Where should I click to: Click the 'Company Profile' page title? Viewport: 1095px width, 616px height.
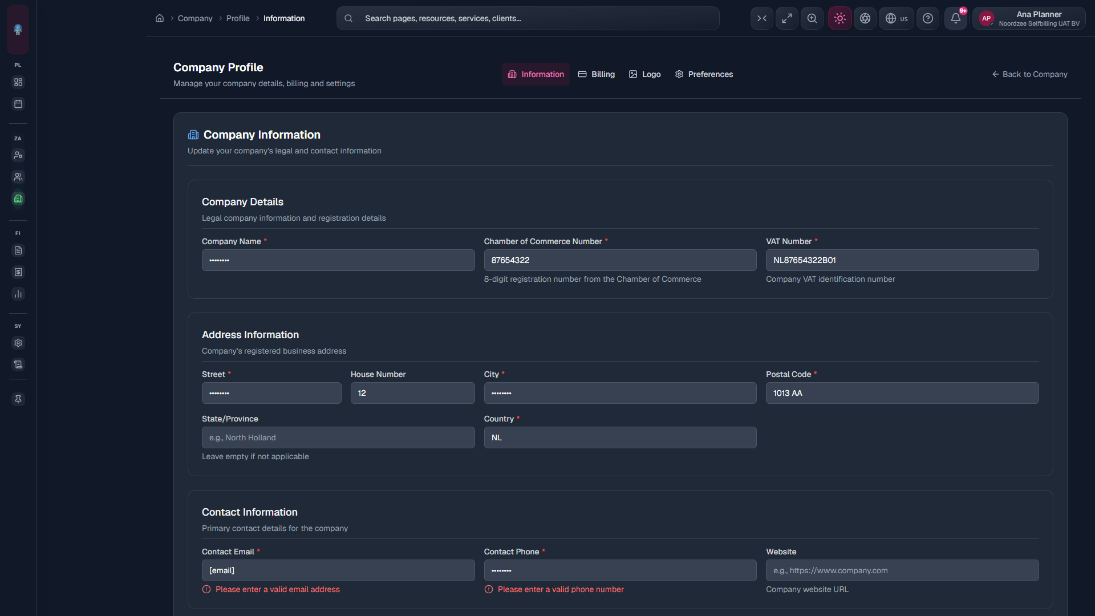coord(218,67)
